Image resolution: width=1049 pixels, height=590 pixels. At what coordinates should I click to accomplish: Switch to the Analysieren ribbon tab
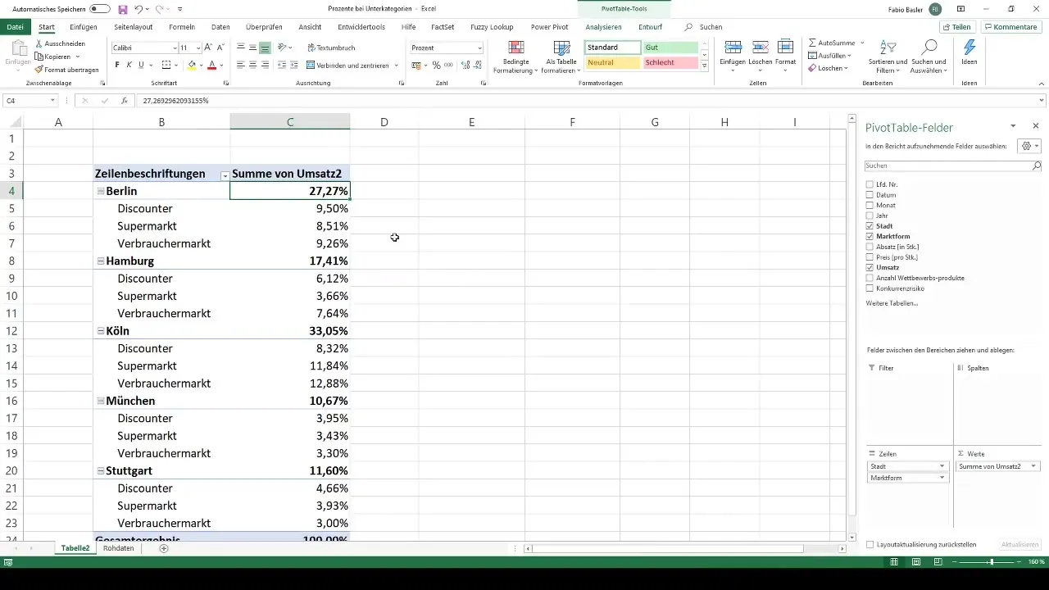[603, 27]
